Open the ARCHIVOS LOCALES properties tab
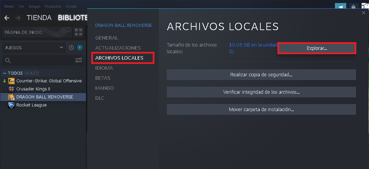Viewport: 369px width, 169px height. [119, 58]
